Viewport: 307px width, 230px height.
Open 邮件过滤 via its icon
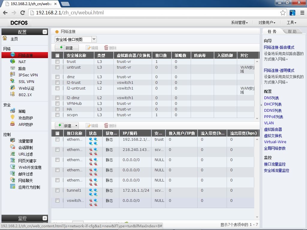click(13, 173)
